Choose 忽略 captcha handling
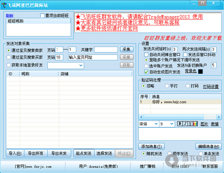This screenshot has width=224, height=173. coord(143,86)
